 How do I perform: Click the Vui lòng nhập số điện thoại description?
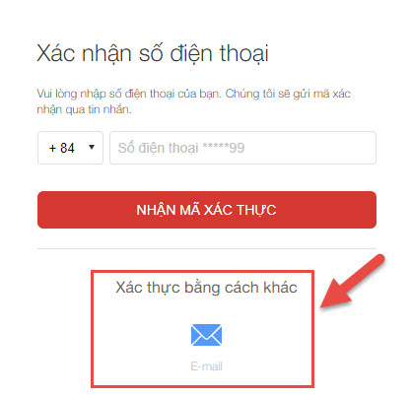point(194,101)
